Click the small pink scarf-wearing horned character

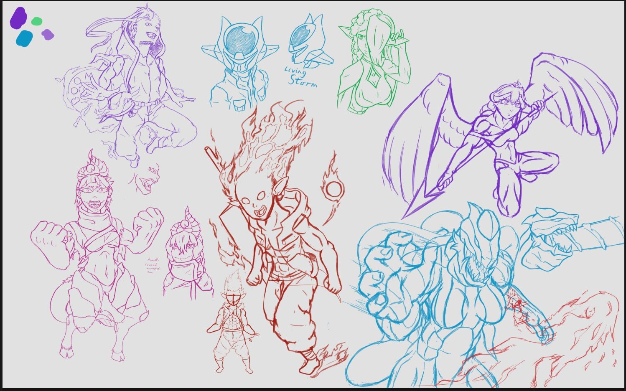click(x=186, y=251)
